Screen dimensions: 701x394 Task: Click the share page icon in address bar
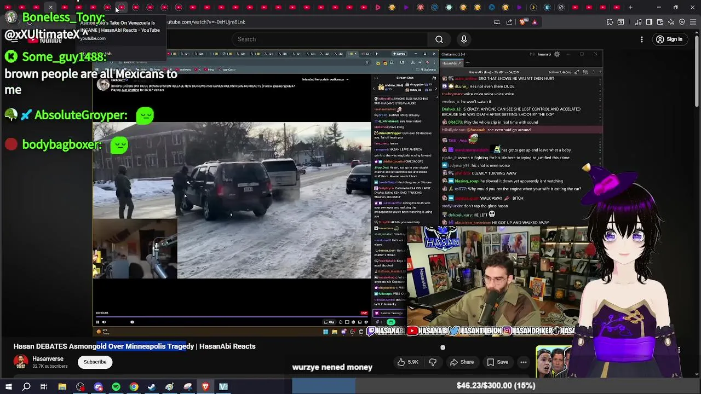pos(509,22)
